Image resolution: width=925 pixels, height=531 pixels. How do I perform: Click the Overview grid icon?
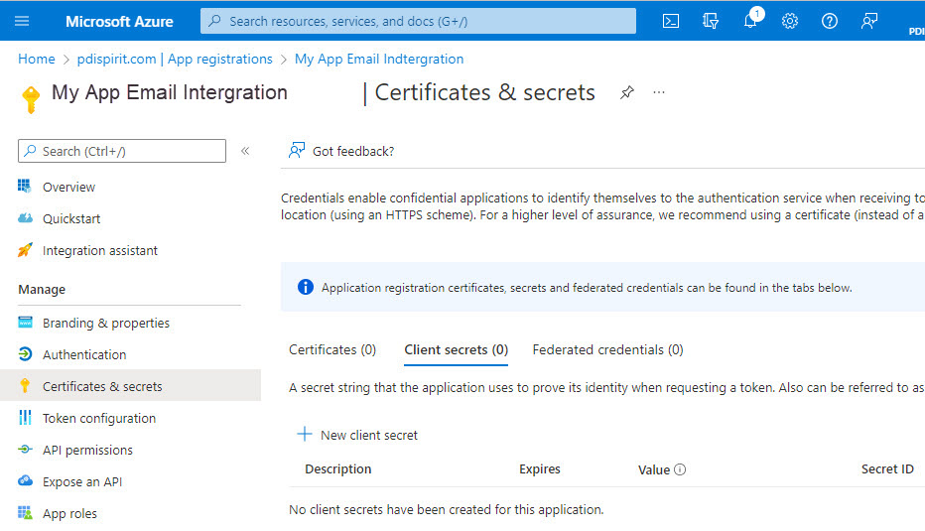25,187
